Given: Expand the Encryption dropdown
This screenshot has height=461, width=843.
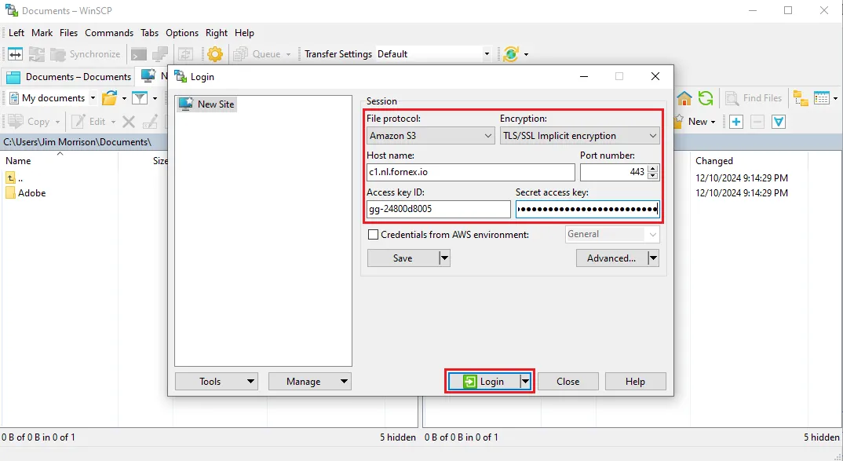Looking at the screenshot, I should coord(579,136).
